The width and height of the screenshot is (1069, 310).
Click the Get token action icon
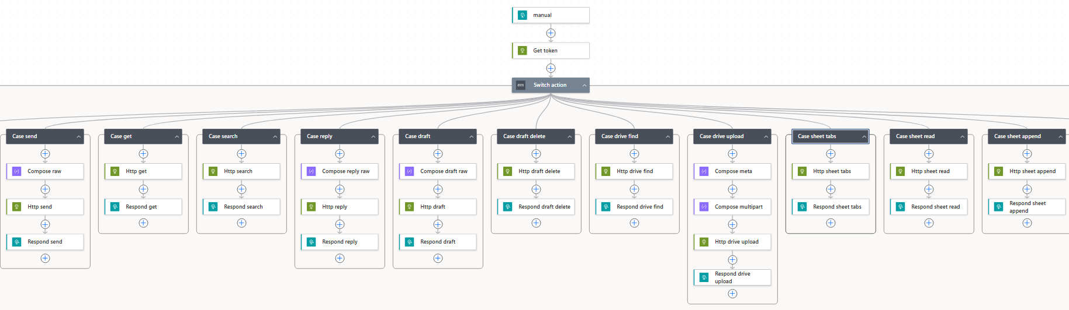pos(523,51)
